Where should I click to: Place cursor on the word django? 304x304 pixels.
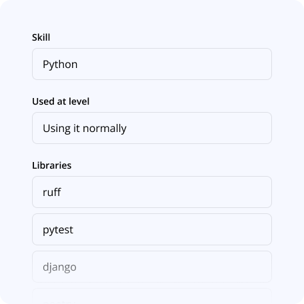(59, 267)
